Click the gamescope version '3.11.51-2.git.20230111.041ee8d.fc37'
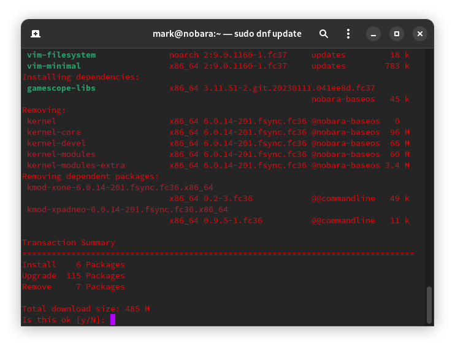 coord(289,88)
